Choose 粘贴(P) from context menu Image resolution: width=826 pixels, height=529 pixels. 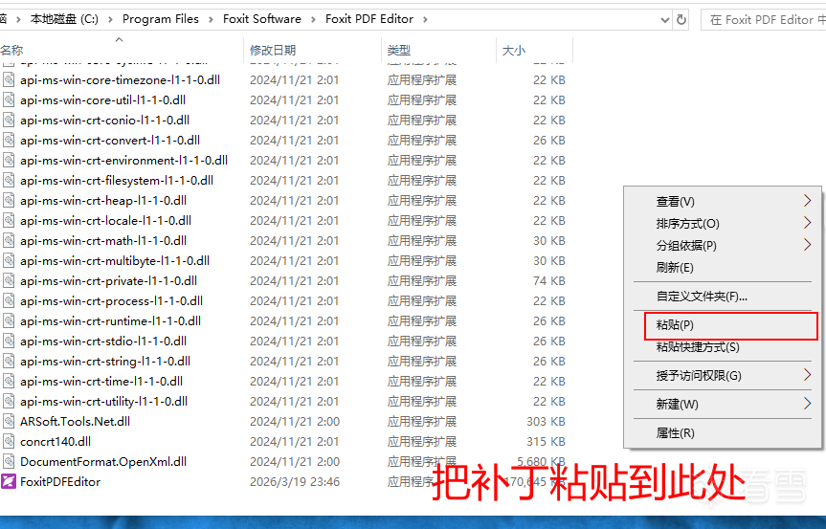pos(675,325)
